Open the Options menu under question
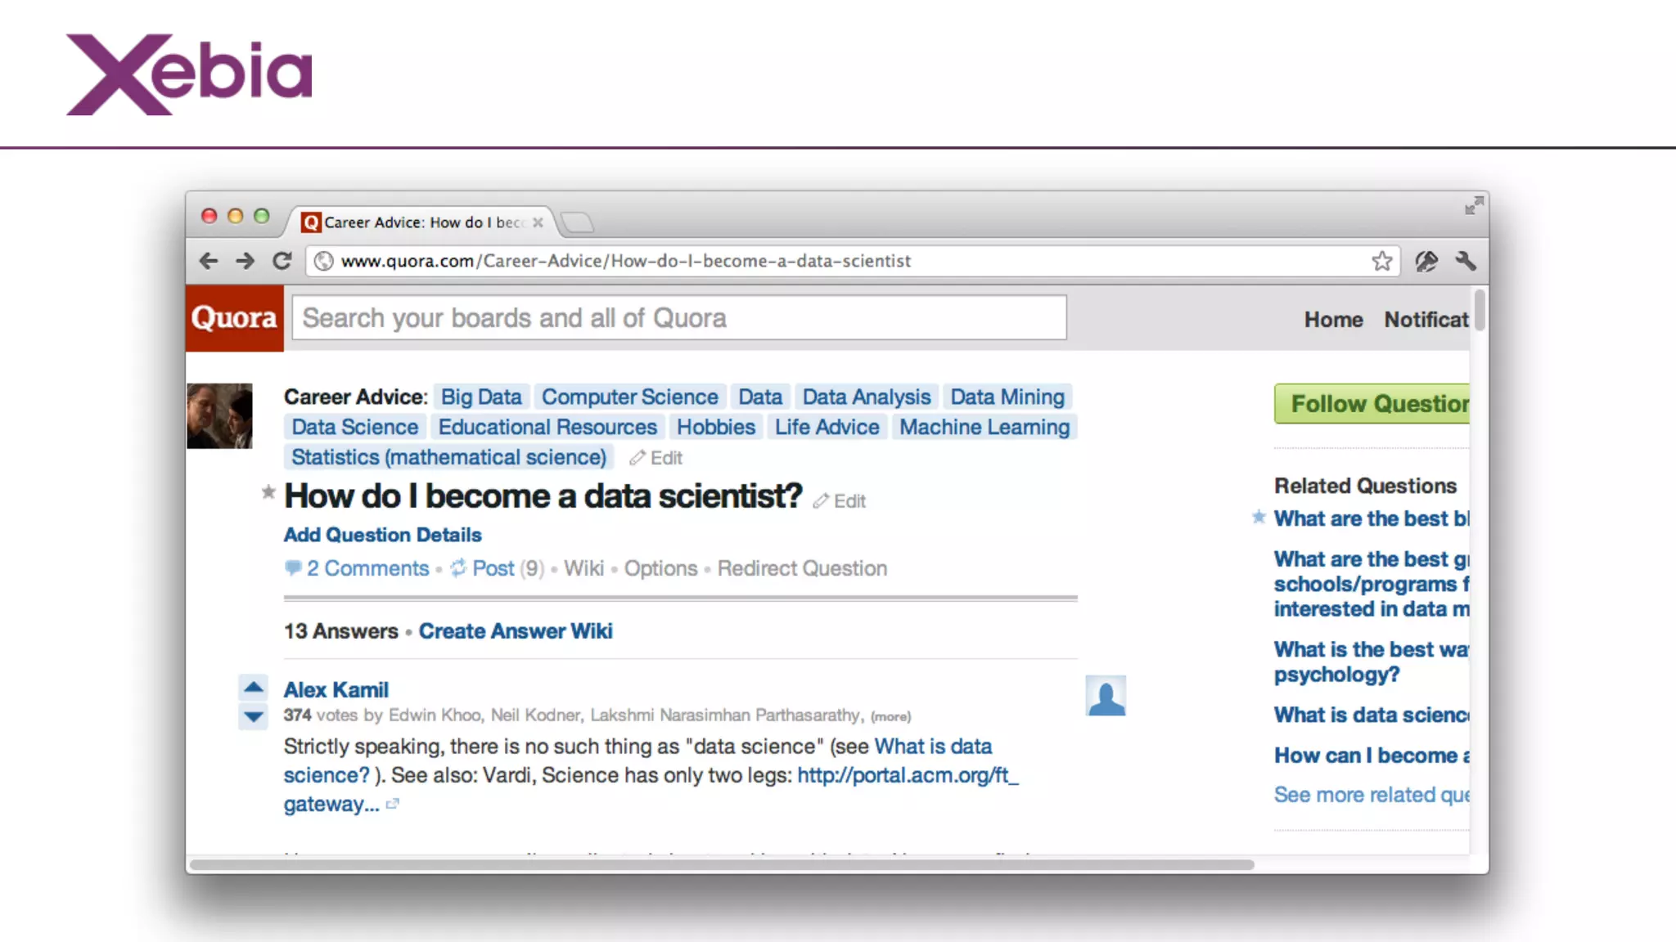Screen dimensions: 1676x942 click(x=660, y=568)
